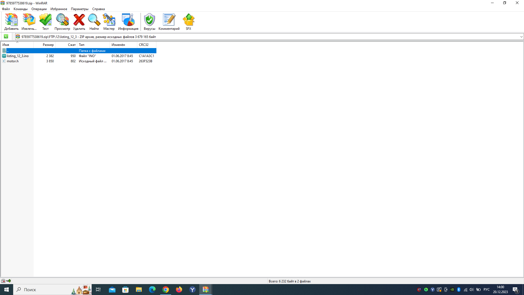Sort files by Размер column header

point(44,45)
